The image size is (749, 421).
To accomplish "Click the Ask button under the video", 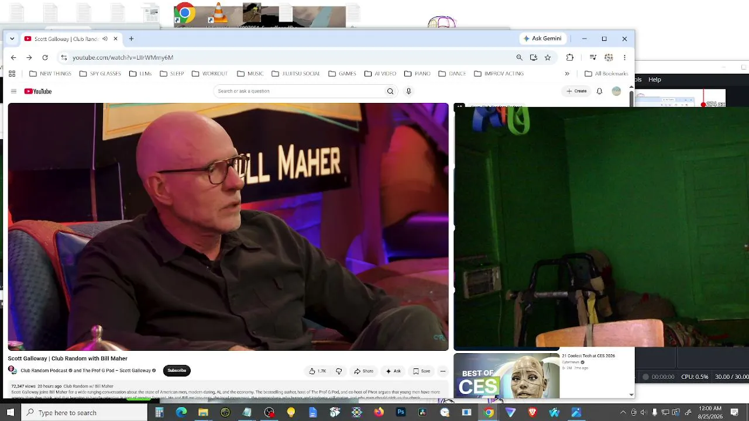I will pos(393,371).
